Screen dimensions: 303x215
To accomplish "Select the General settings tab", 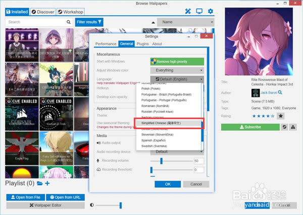I will pyautogui.click(x=126, y=44).
